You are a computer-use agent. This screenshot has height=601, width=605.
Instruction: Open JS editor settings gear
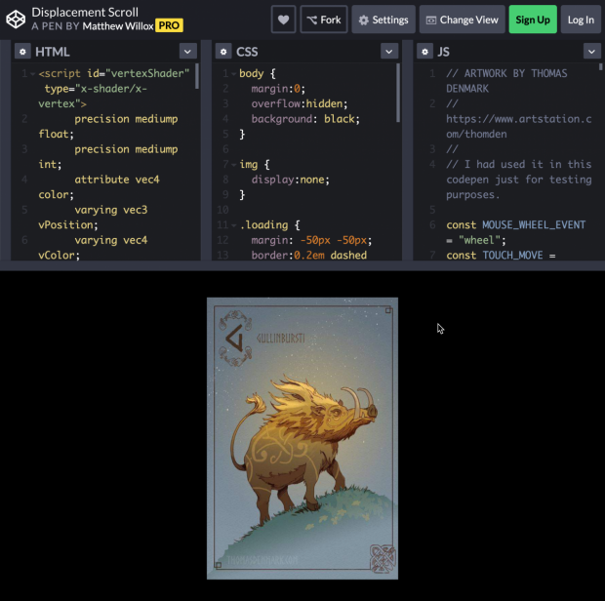424,52
